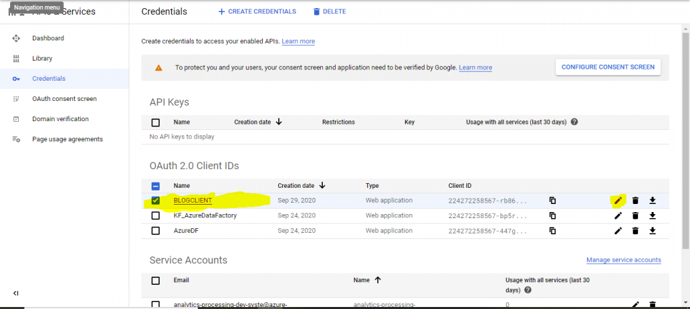The image size is (690, 309).
Task: Sort OAuth clients by Creation date arrow
Action: point(322,186)
